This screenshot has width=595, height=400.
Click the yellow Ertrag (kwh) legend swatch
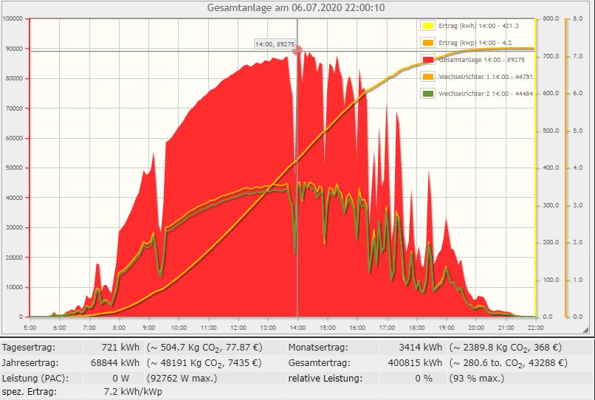pyautogui.click(x=427, y=26)
